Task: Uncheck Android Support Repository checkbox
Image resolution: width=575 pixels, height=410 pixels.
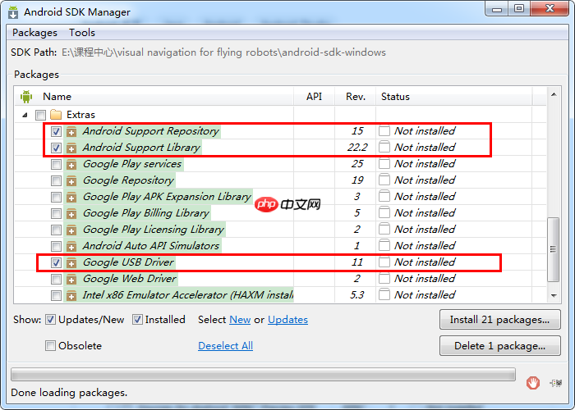Action: (x=56, y=131)
